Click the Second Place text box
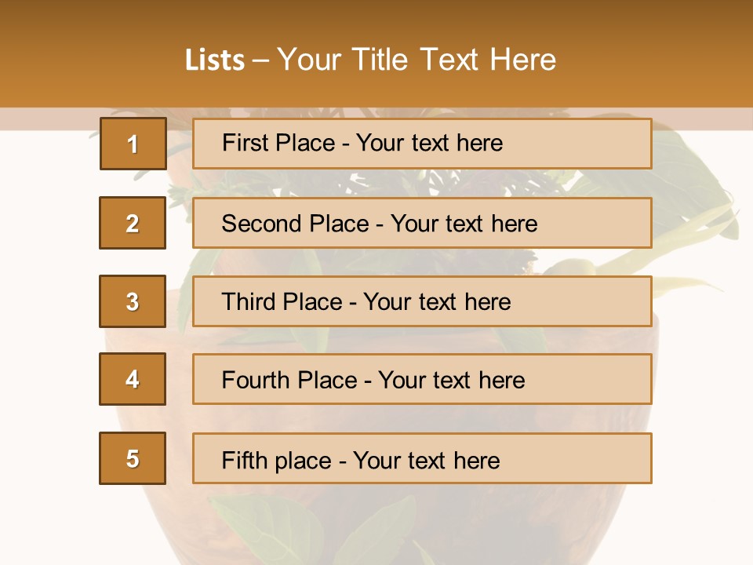 pyautogui.click(x=422, y=223)
